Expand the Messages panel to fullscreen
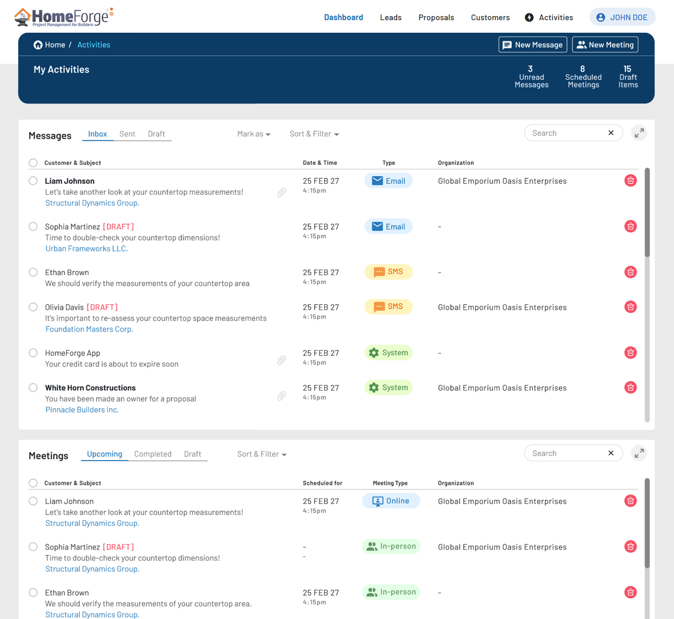 639,133
